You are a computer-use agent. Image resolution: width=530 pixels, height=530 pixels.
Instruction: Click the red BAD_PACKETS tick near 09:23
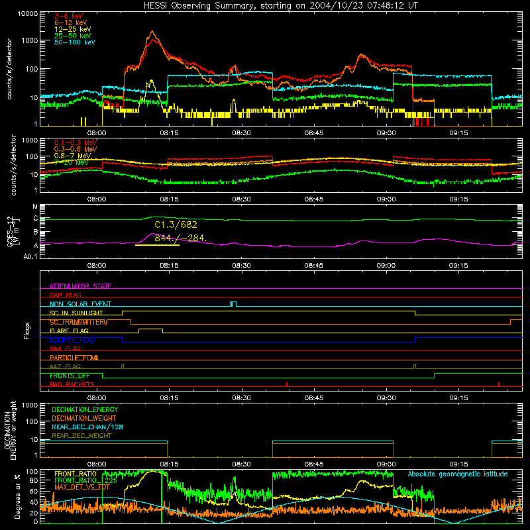pyautogui.click(x=499, y=384)
